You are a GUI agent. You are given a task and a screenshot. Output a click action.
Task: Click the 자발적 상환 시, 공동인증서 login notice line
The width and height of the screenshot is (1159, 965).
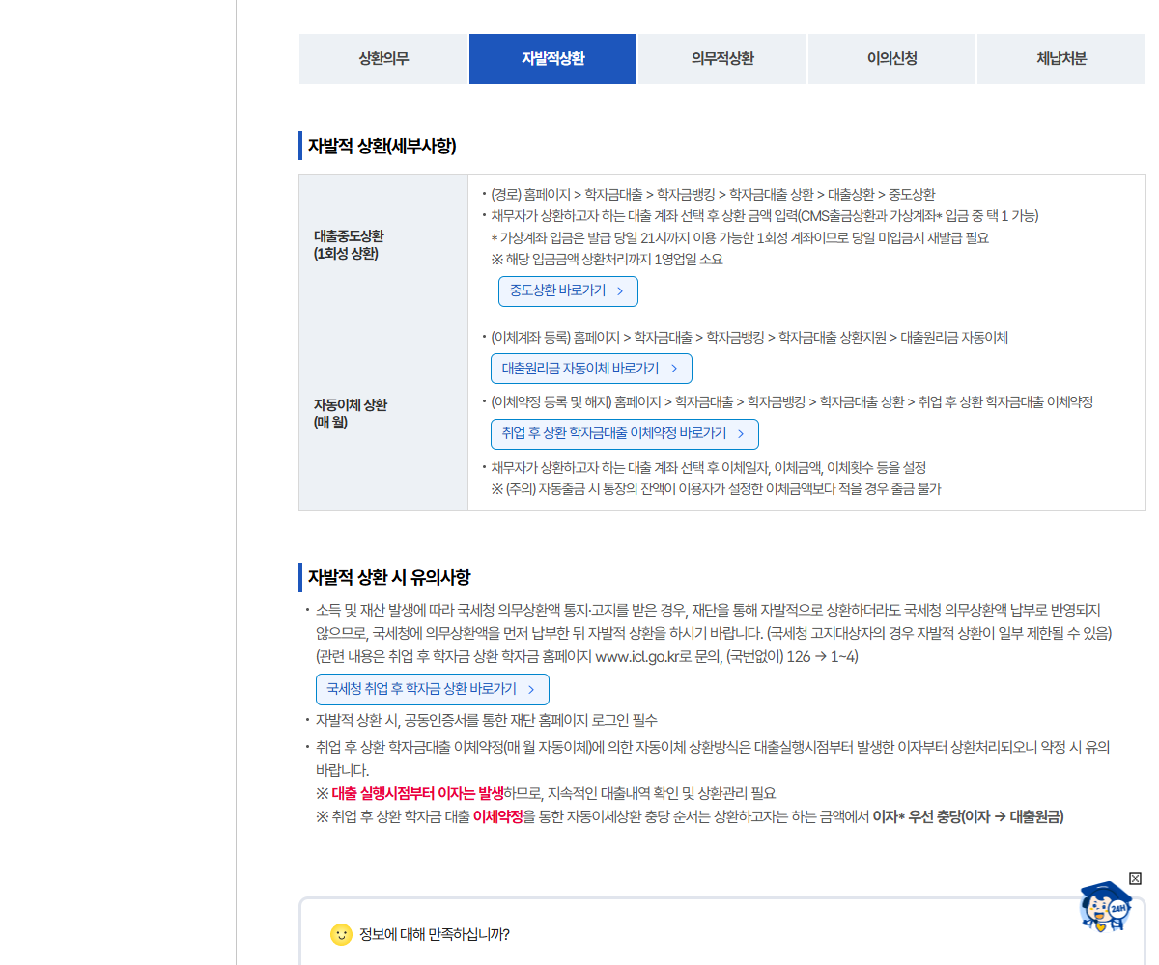click(487, 720)
